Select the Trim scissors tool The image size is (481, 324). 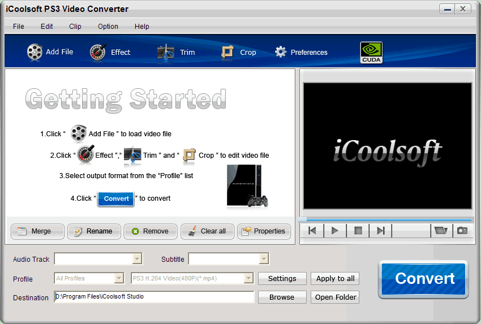coord(176,53)
